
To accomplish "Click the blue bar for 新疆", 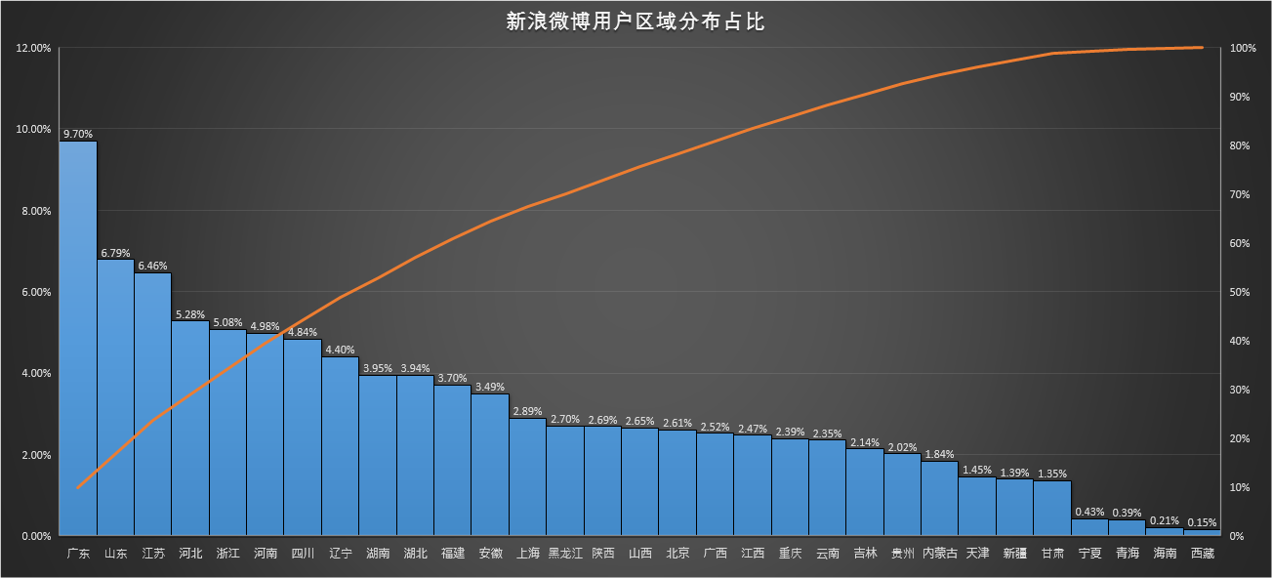I will pos(1015,508).
